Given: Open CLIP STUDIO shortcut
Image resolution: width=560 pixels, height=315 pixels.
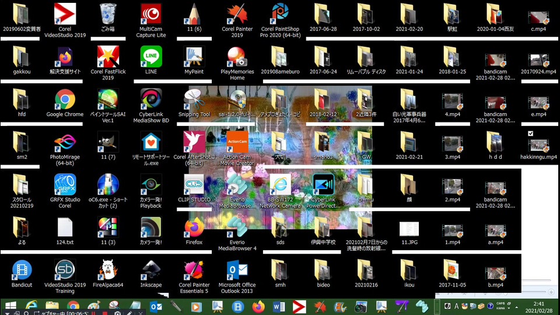Looking at the screenshot, I should pos(194,188).
